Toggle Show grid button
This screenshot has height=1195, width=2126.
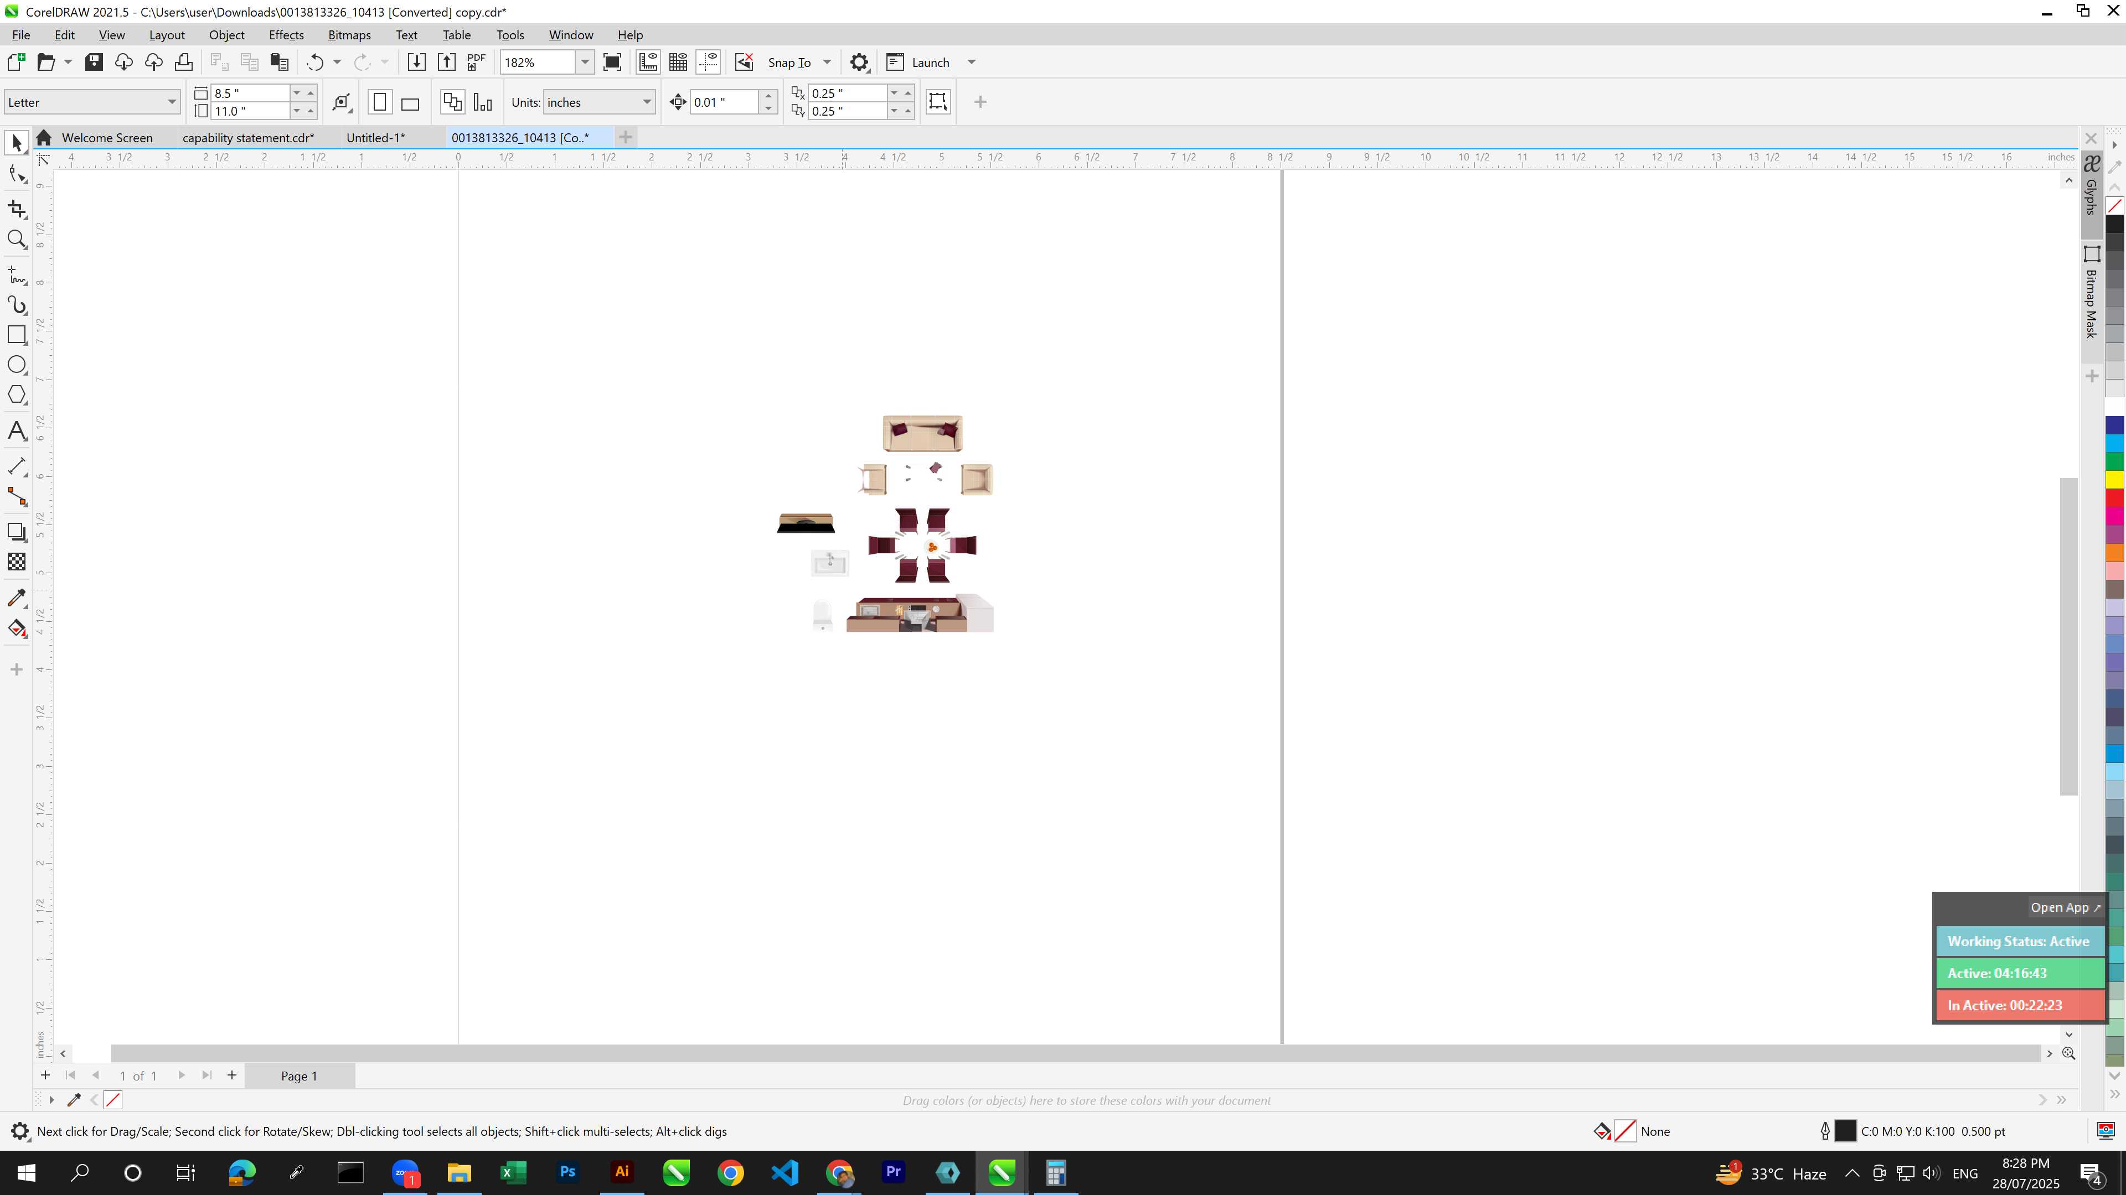click(x=678, y=62)
